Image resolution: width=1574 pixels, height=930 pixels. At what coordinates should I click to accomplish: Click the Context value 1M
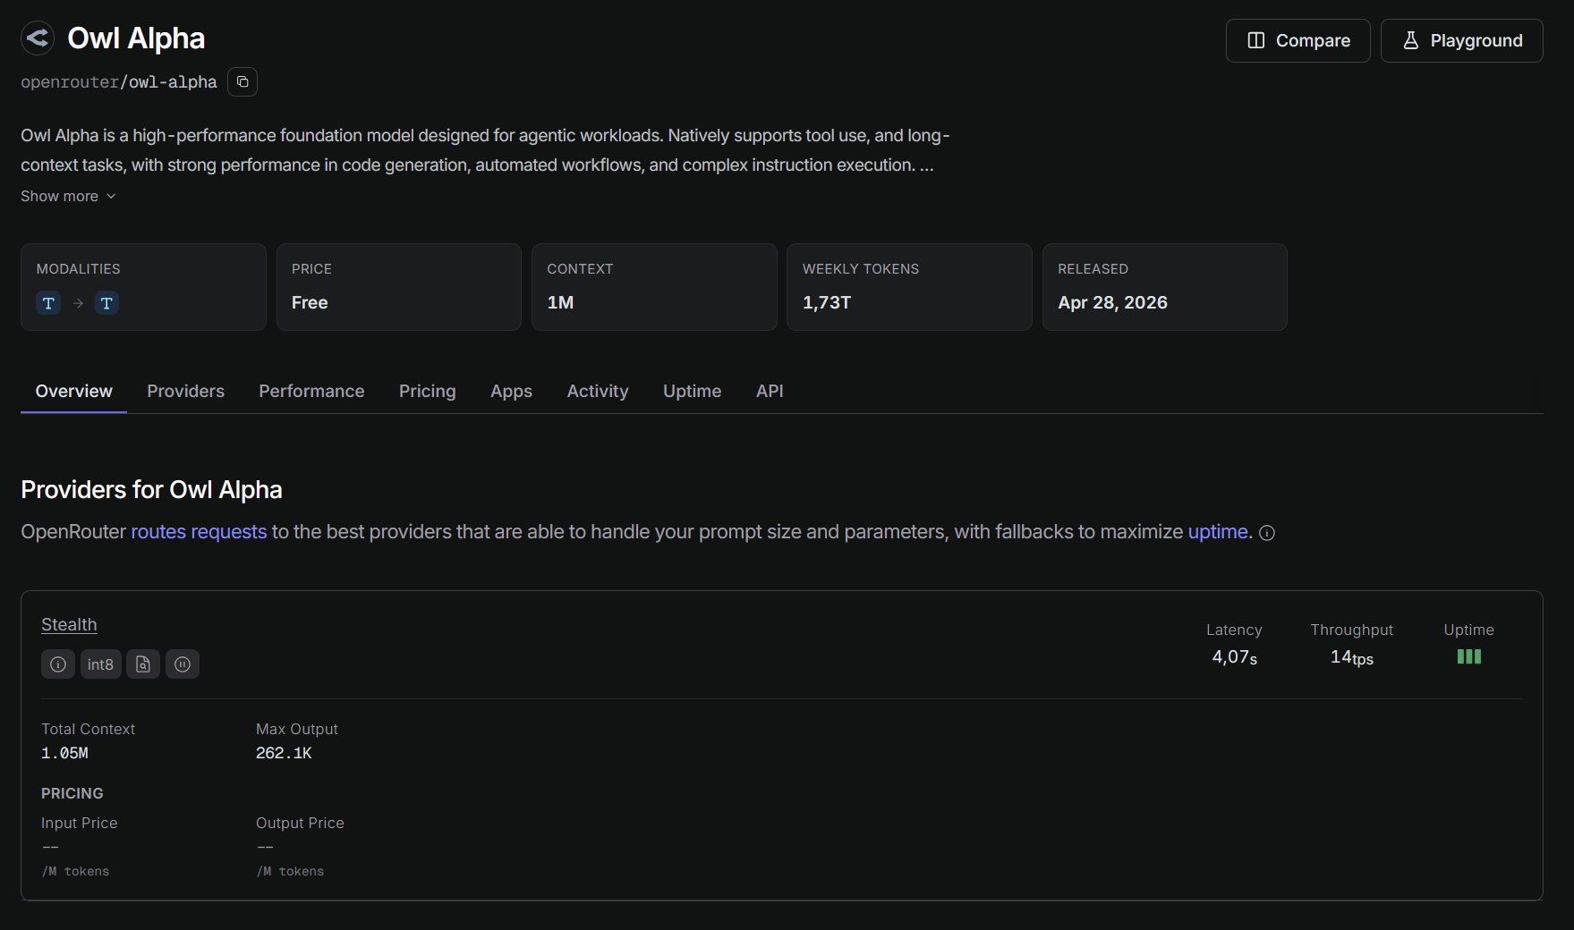[560, 302]
